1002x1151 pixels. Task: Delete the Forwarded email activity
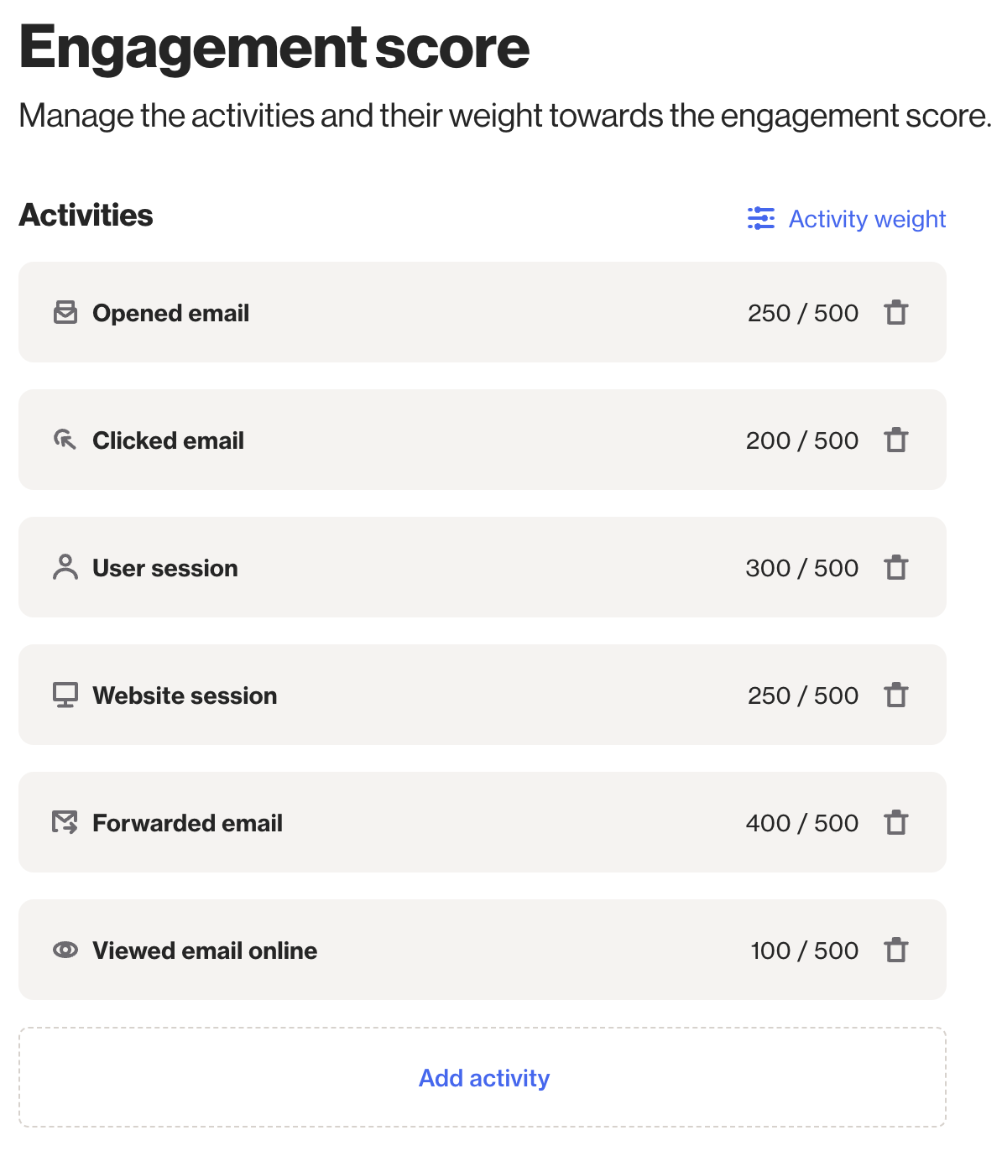896,822
